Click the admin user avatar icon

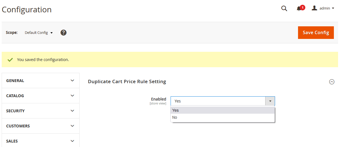pos(315,8)
